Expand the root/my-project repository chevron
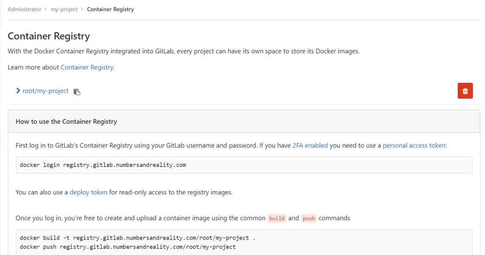This screenshot has width=485, height=255. tap(18, 91)
